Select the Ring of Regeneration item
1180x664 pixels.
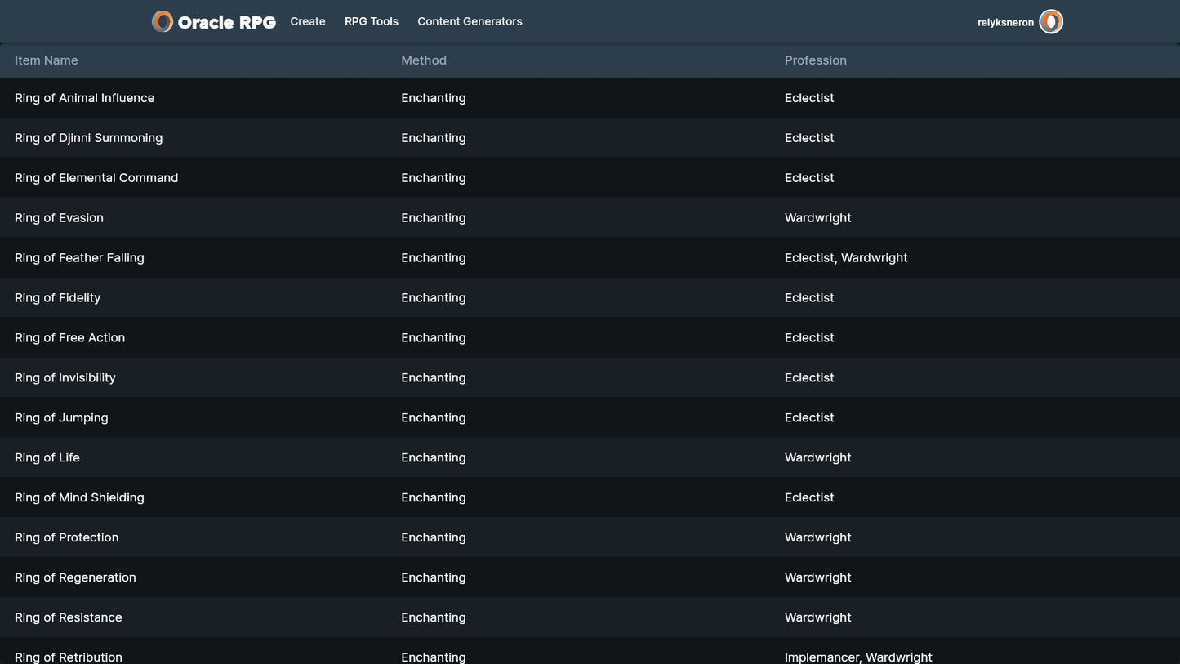(75, 578)
